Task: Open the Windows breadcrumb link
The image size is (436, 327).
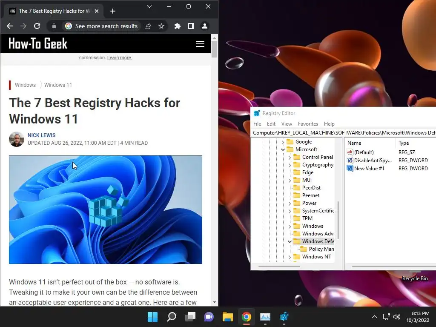Action: (x=25, y=85)
